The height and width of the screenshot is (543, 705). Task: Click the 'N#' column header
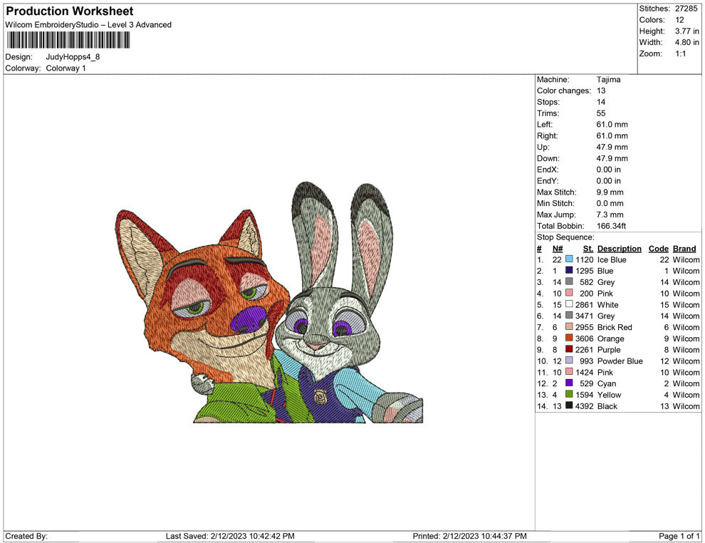(x=558, y=248)
